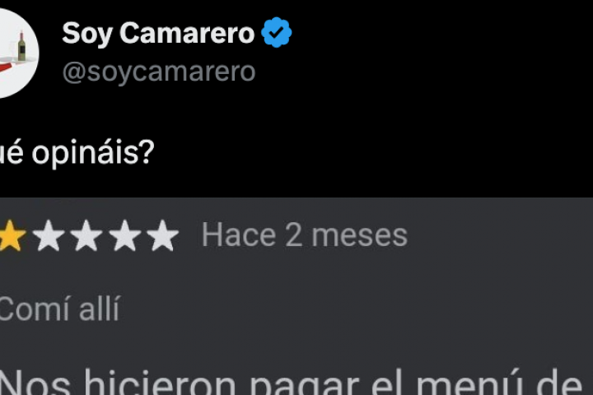The image size is (593, 395).
Task: Open the Soy Camarero profile avatar
Action: [x=17, y=53]
